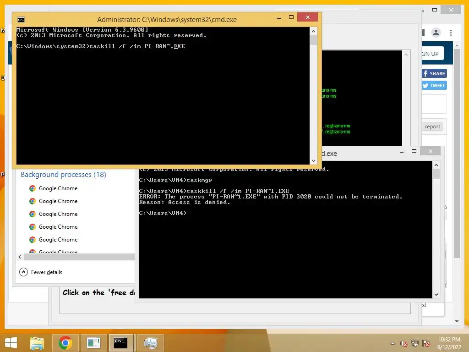This screenshot has height=352, width=469.
Task: Close the second cmd.exe window
Action: point(431,151)
